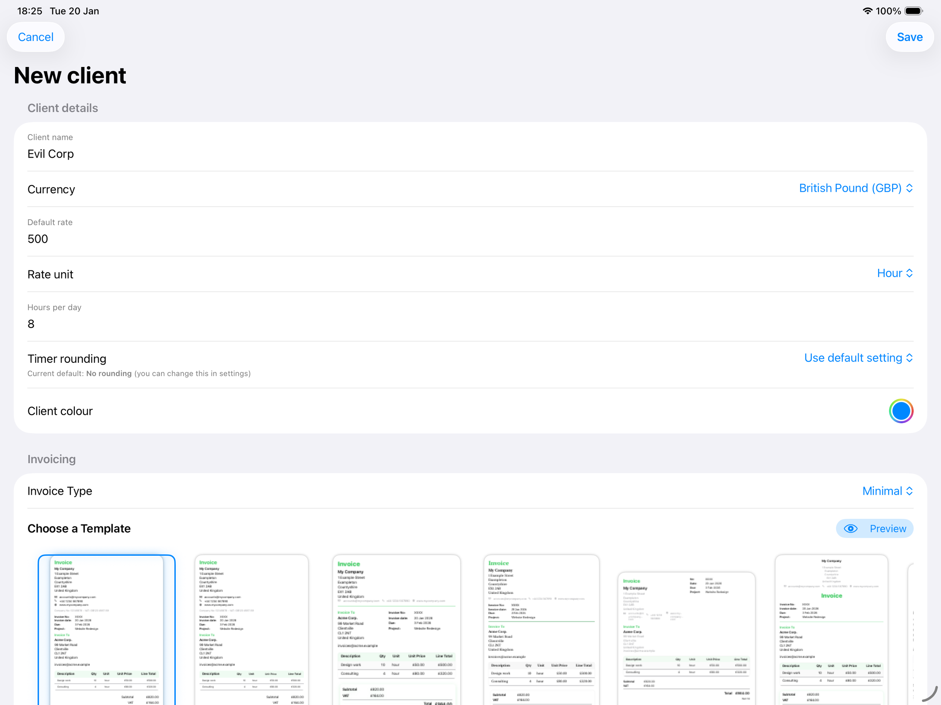Pick the third green invoice template

point(396,629)
